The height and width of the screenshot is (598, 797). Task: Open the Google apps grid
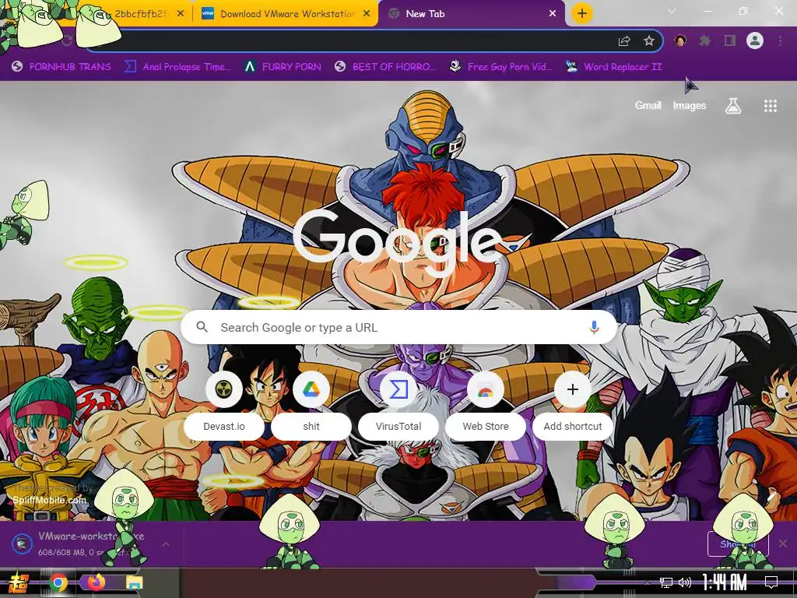770,106
